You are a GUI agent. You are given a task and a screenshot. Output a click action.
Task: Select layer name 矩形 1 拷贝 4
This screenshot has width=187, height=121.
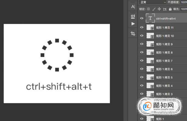[164, 86]
